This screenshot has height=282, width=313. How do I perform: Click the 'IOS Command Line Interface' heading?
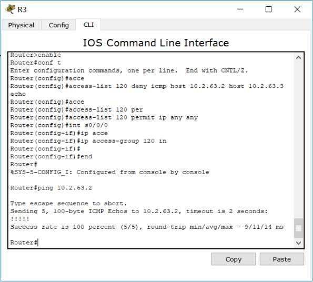coord(156,43)
